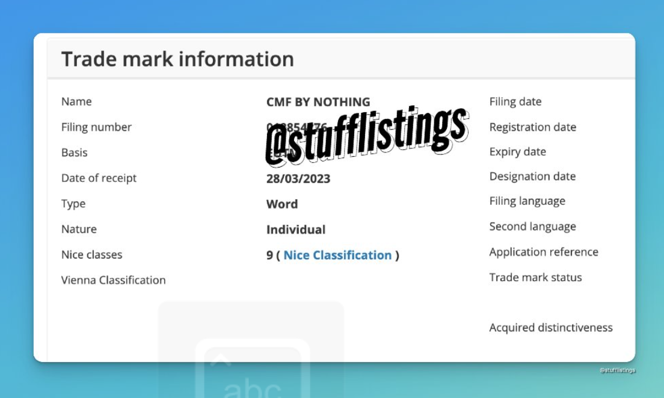
Task: Click the CMF BY NOTHING name value
Action: coord(318,102)
